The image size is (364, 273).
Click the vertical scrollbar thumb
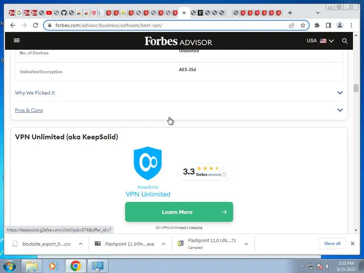click(356, 88)
